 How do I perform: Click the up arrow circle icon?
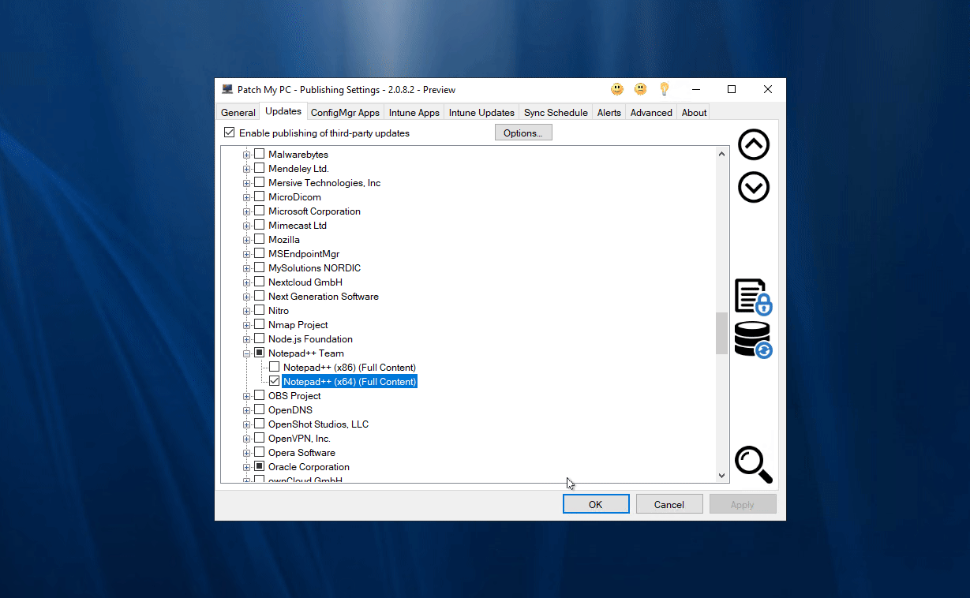pos(753,144)
